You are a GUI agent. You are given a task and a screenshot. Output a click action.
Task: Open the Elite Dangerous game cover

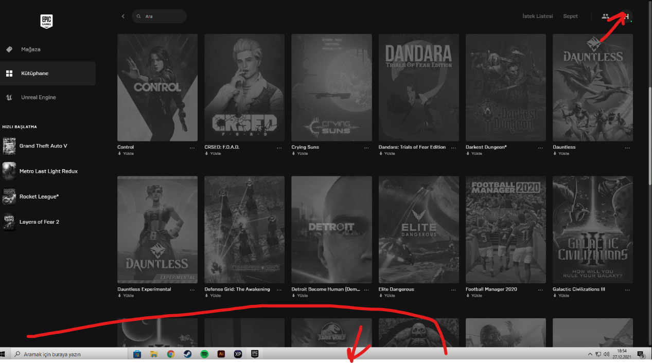419,230
